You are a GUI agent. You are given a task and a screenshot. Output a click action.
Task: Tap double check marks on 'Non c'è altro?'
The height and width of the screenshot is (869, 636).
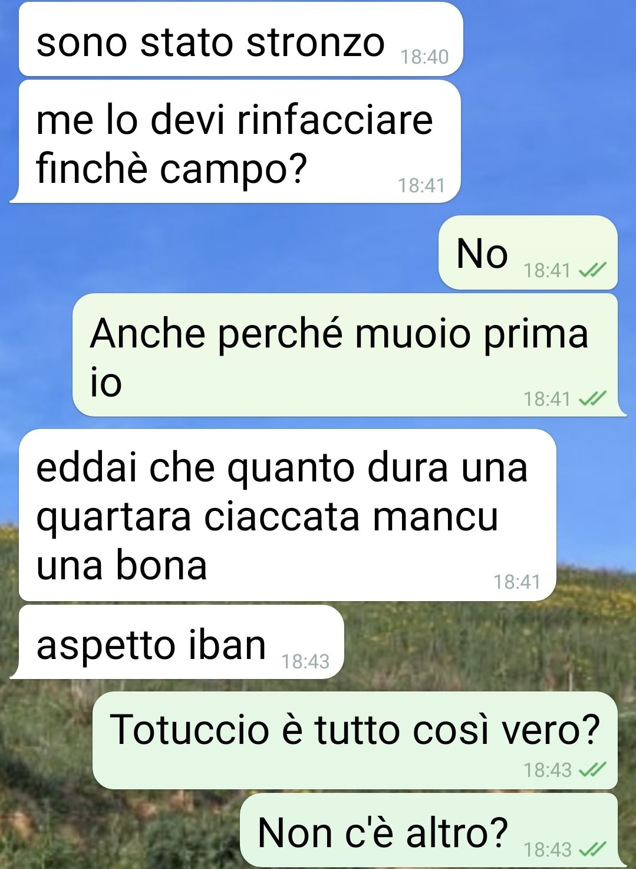(592, 850)
